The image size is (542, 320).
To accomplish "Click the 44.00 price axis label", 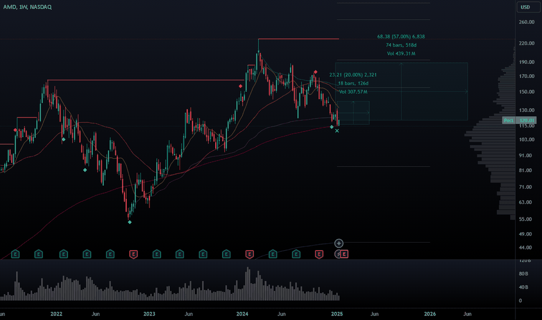I will coord(525,247).
